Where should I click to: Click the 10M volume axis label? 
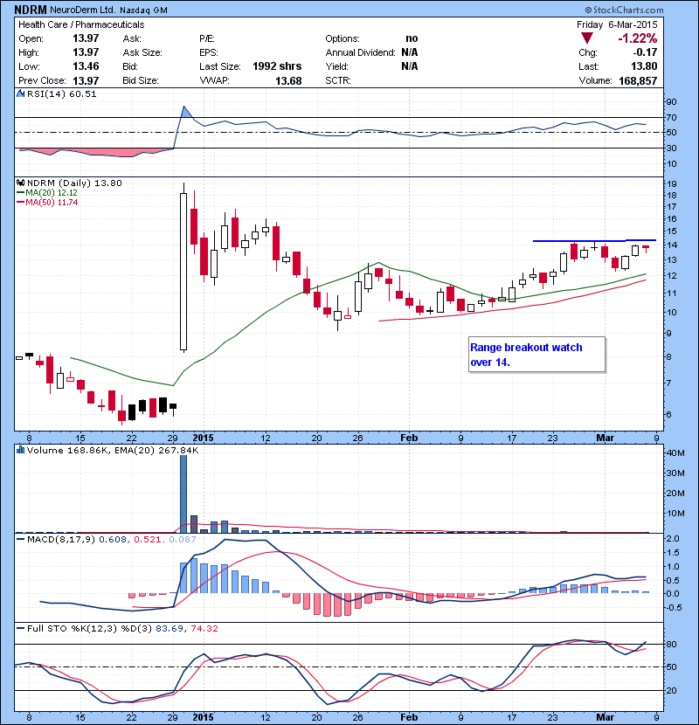pyautogui.click(x=675, y=513)
